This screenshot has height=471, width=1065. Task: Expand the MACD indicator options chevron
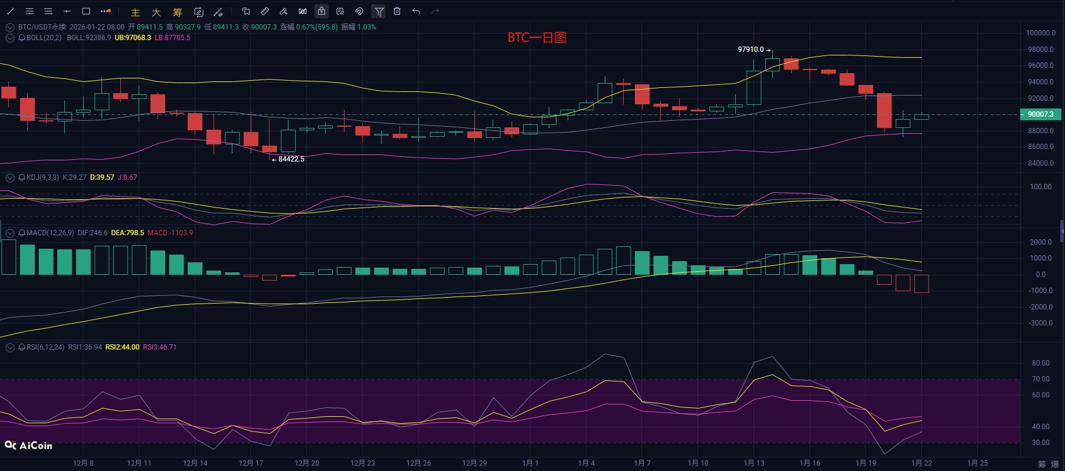(10, 233)
